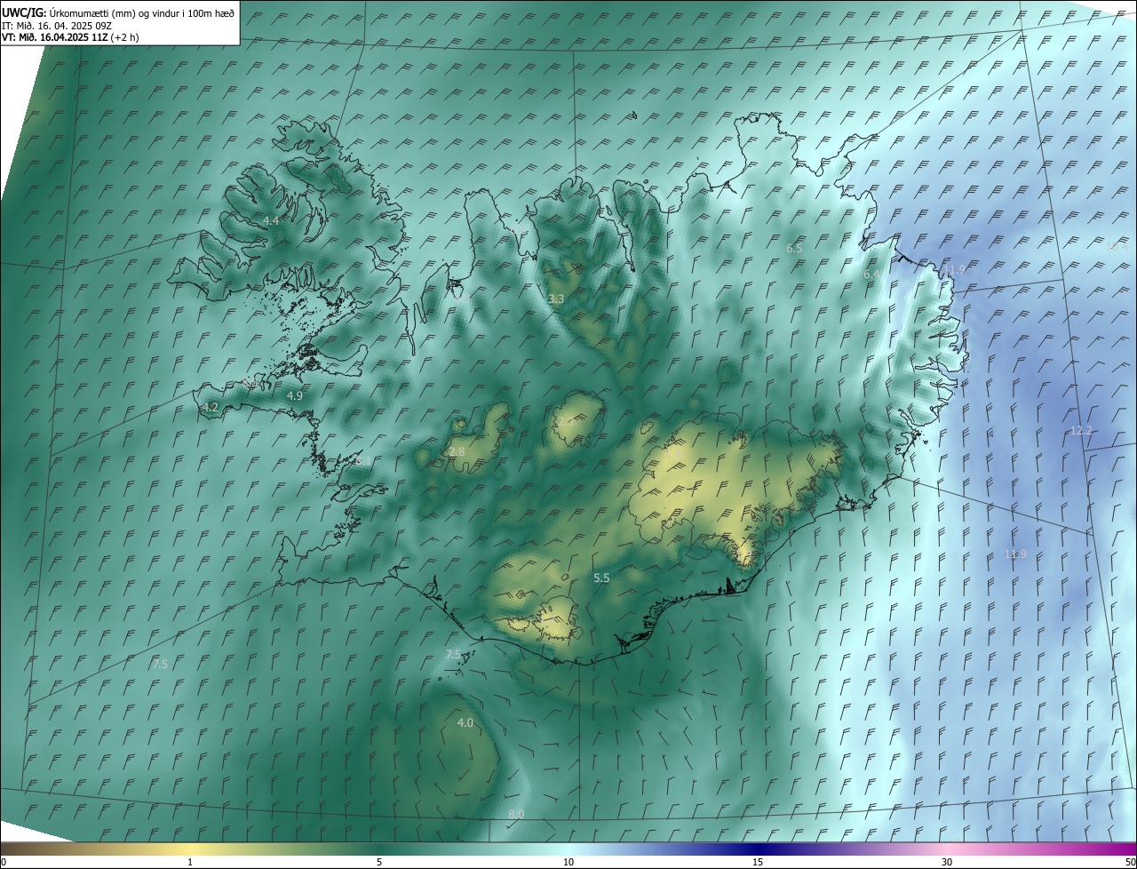
Task: Click the colour scale label '15'
Action: coord(758,862)
